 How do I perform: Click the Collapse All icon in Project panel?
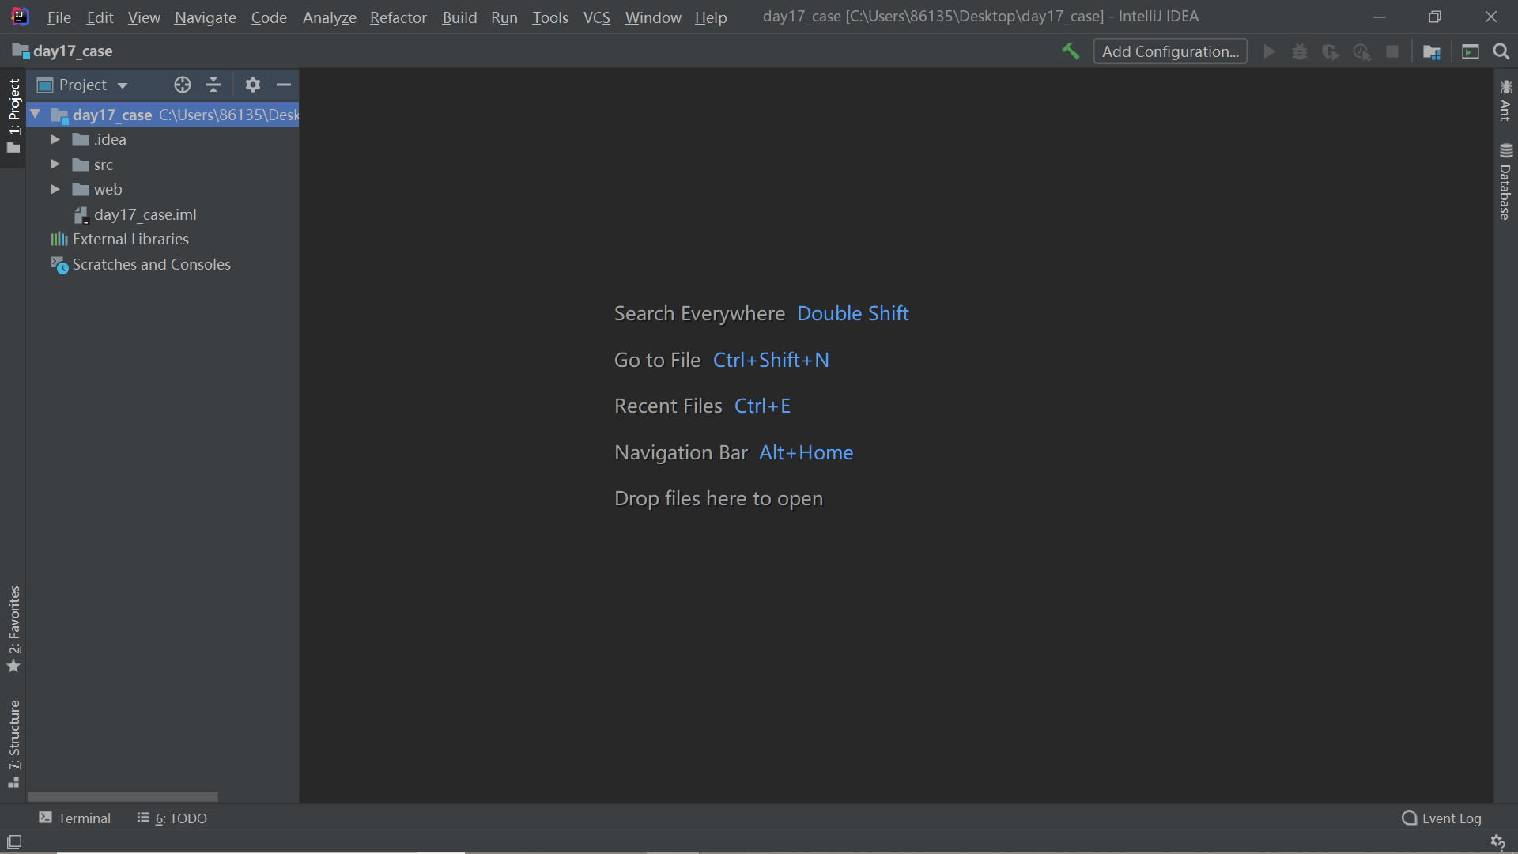pos(213,85)
